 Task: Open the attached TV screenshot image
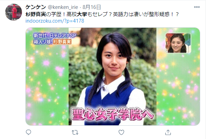pos(113,76)
